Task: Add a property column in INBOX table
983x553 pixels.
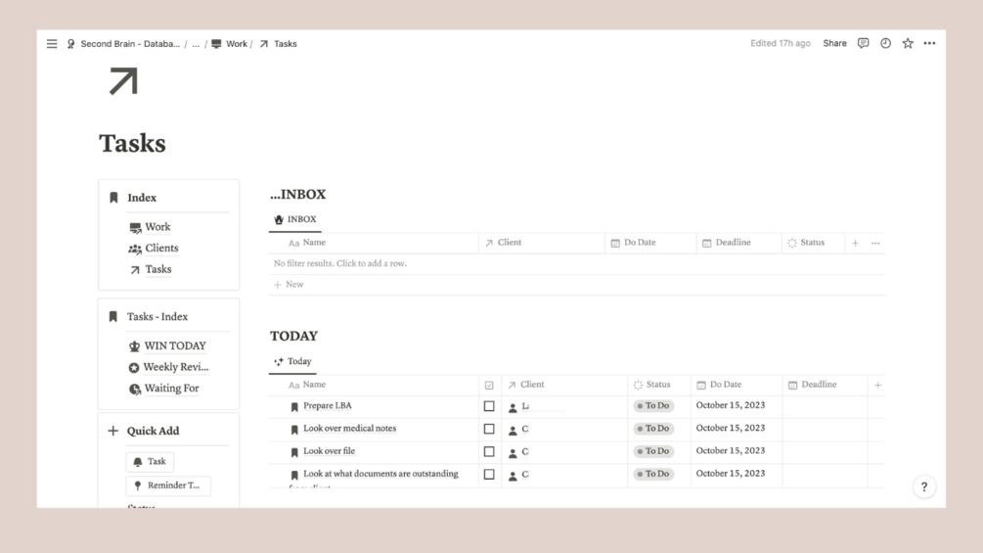Action: 855,243
